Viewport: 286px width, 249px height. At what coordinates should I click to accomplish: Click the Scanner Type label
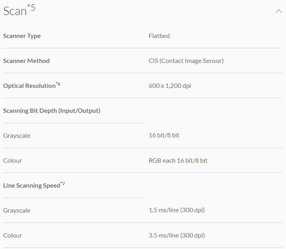tap(22, 36)
